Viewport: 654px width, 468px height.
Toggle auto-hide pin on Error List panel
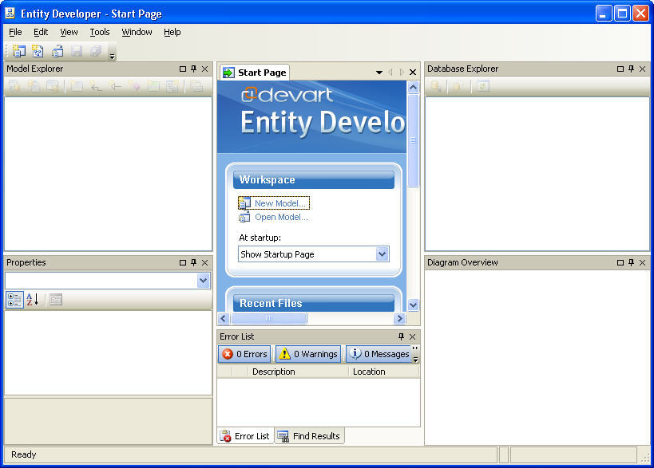point(401,336)
